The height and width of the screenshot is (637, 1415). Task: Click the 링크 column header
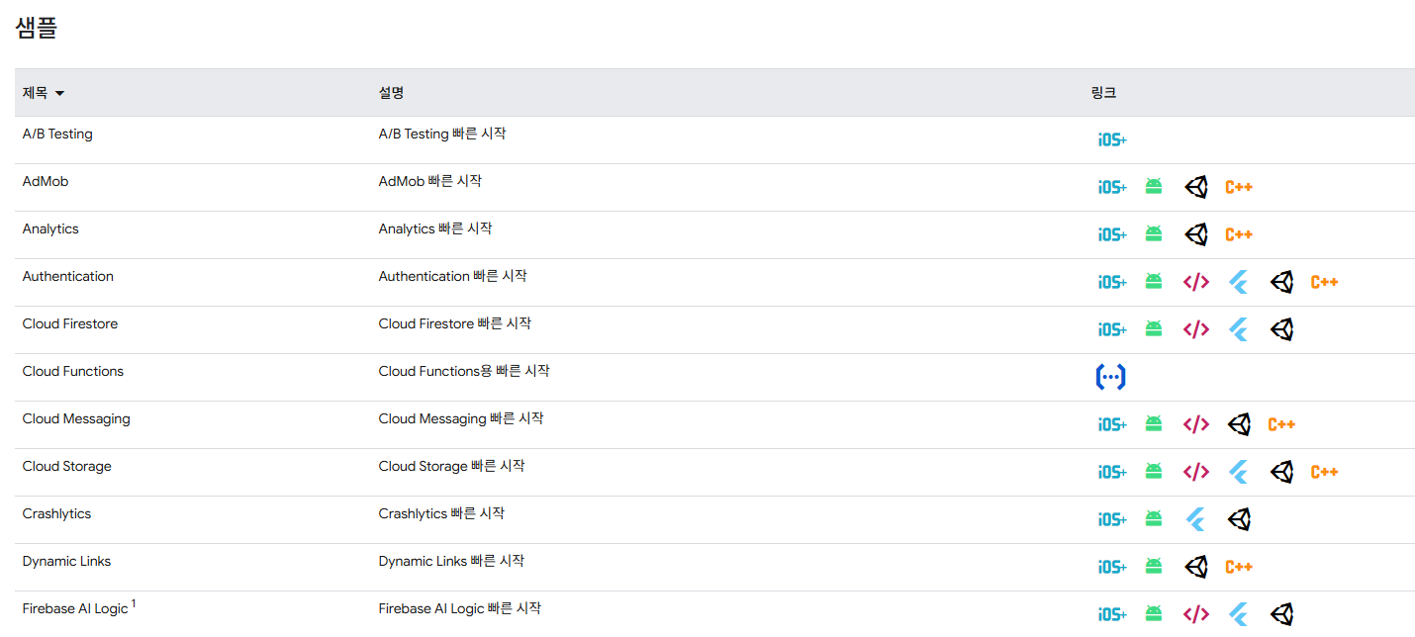(1103, 93)
